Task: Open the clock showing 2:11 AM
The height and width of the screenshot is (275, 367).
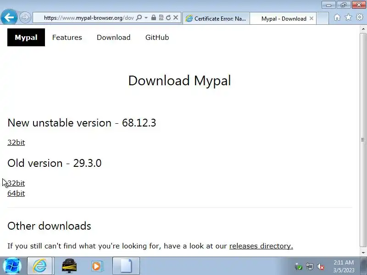Action: (x=344, y=266)
